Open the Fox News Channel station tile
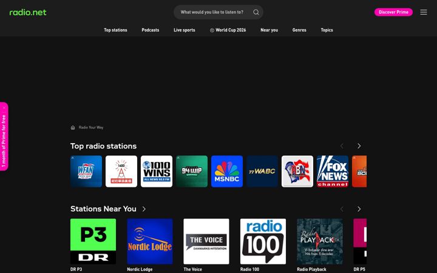Viewport: 437px width, 273px height. pos(333,171)
